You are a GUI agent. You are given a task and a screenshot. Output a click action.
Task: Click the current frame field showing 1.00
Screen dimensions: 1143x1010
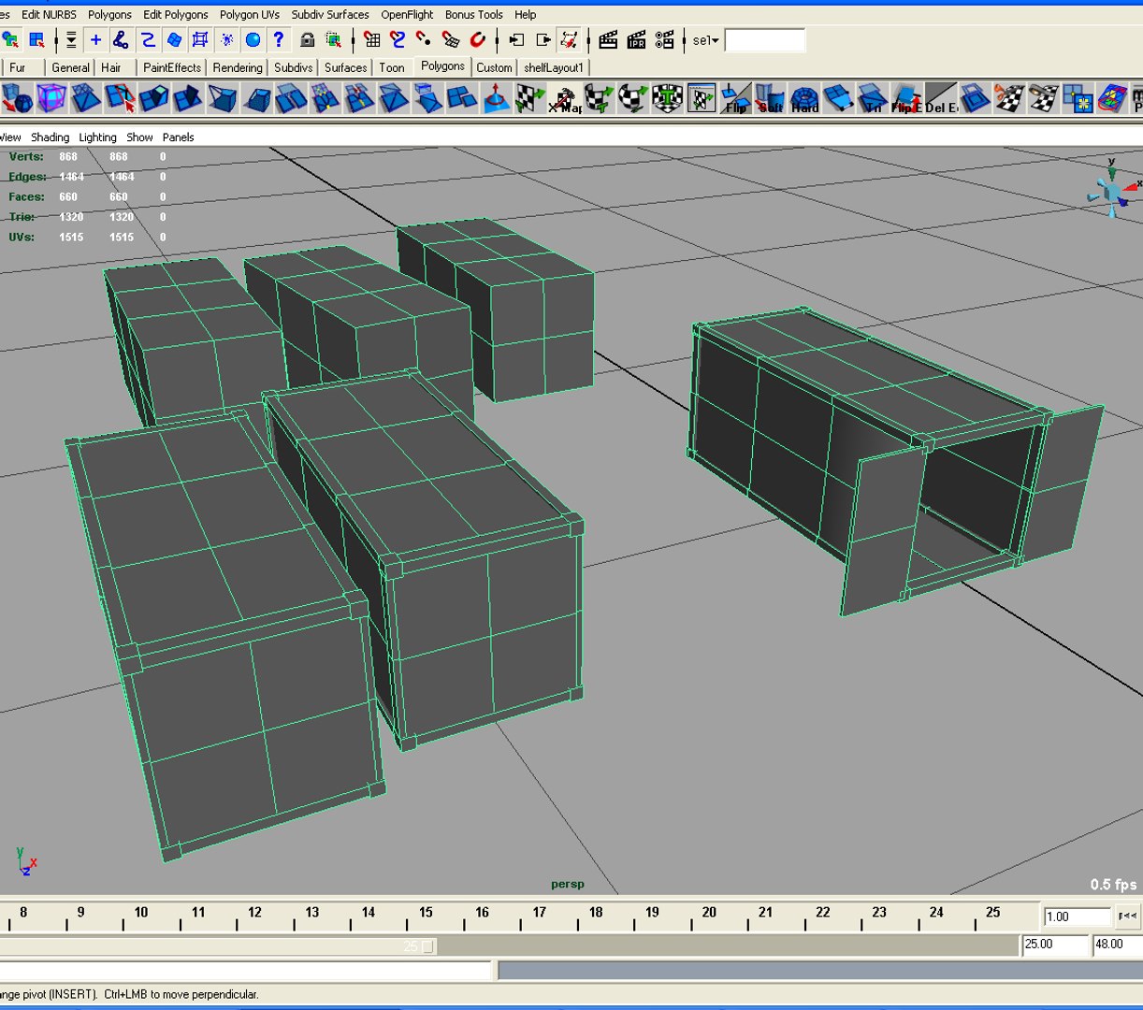pos(1076,916)
